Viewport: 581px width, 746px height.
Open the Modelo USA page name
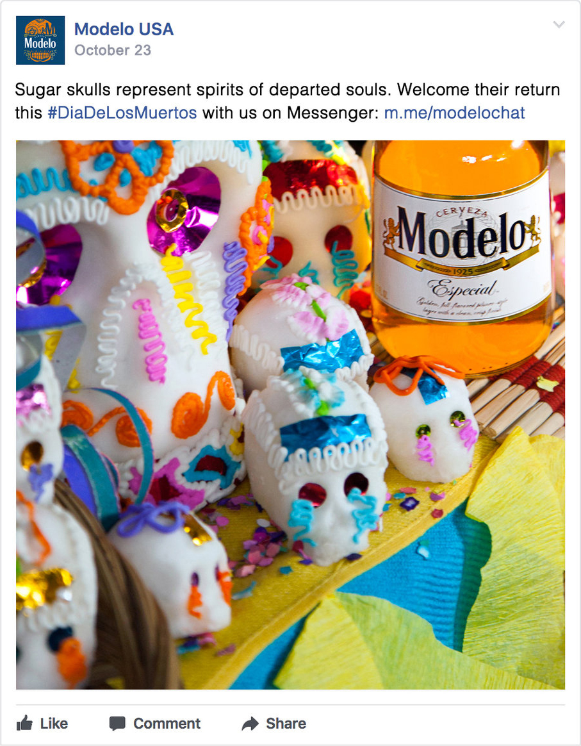(124, 29)
